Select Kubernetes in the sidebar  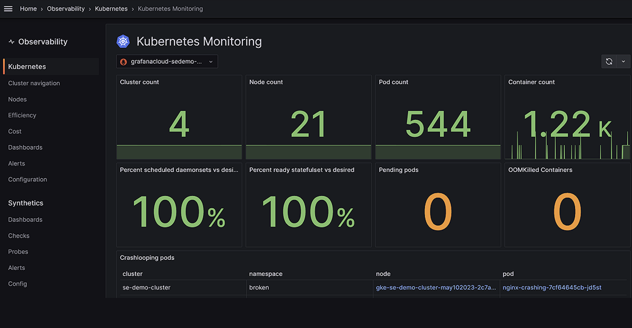[51, 67]
